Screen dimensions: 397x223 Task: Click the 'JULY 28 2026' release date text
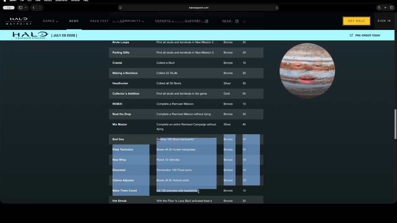click(64, 35)
